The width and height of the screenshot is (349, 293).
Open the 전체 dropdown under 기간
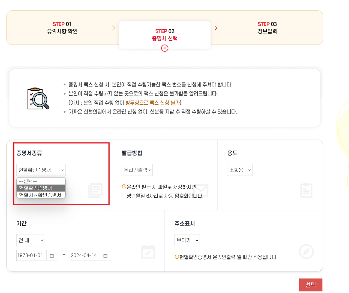pos(31,240)
